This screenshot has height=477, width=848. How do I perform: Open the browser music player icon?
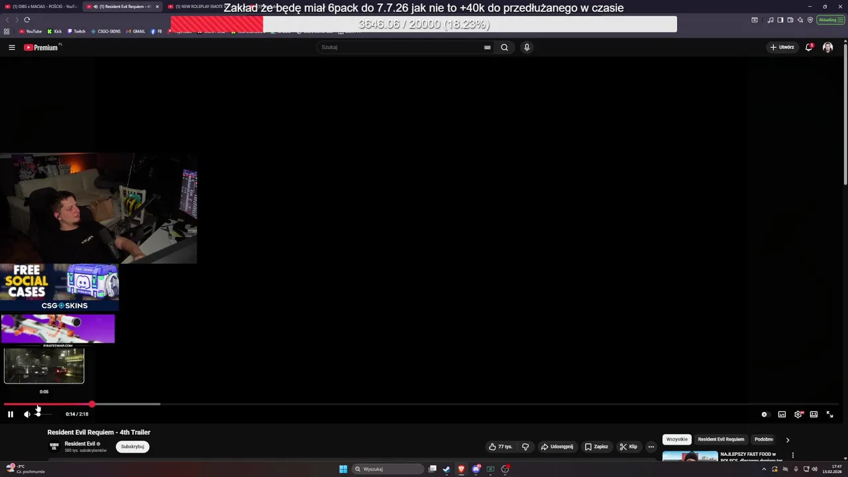770,20
